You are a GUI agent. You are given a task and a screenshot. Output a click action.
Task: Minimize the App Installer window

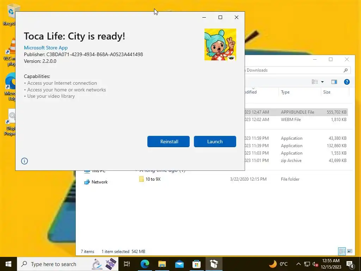click(x=204, y=17)
